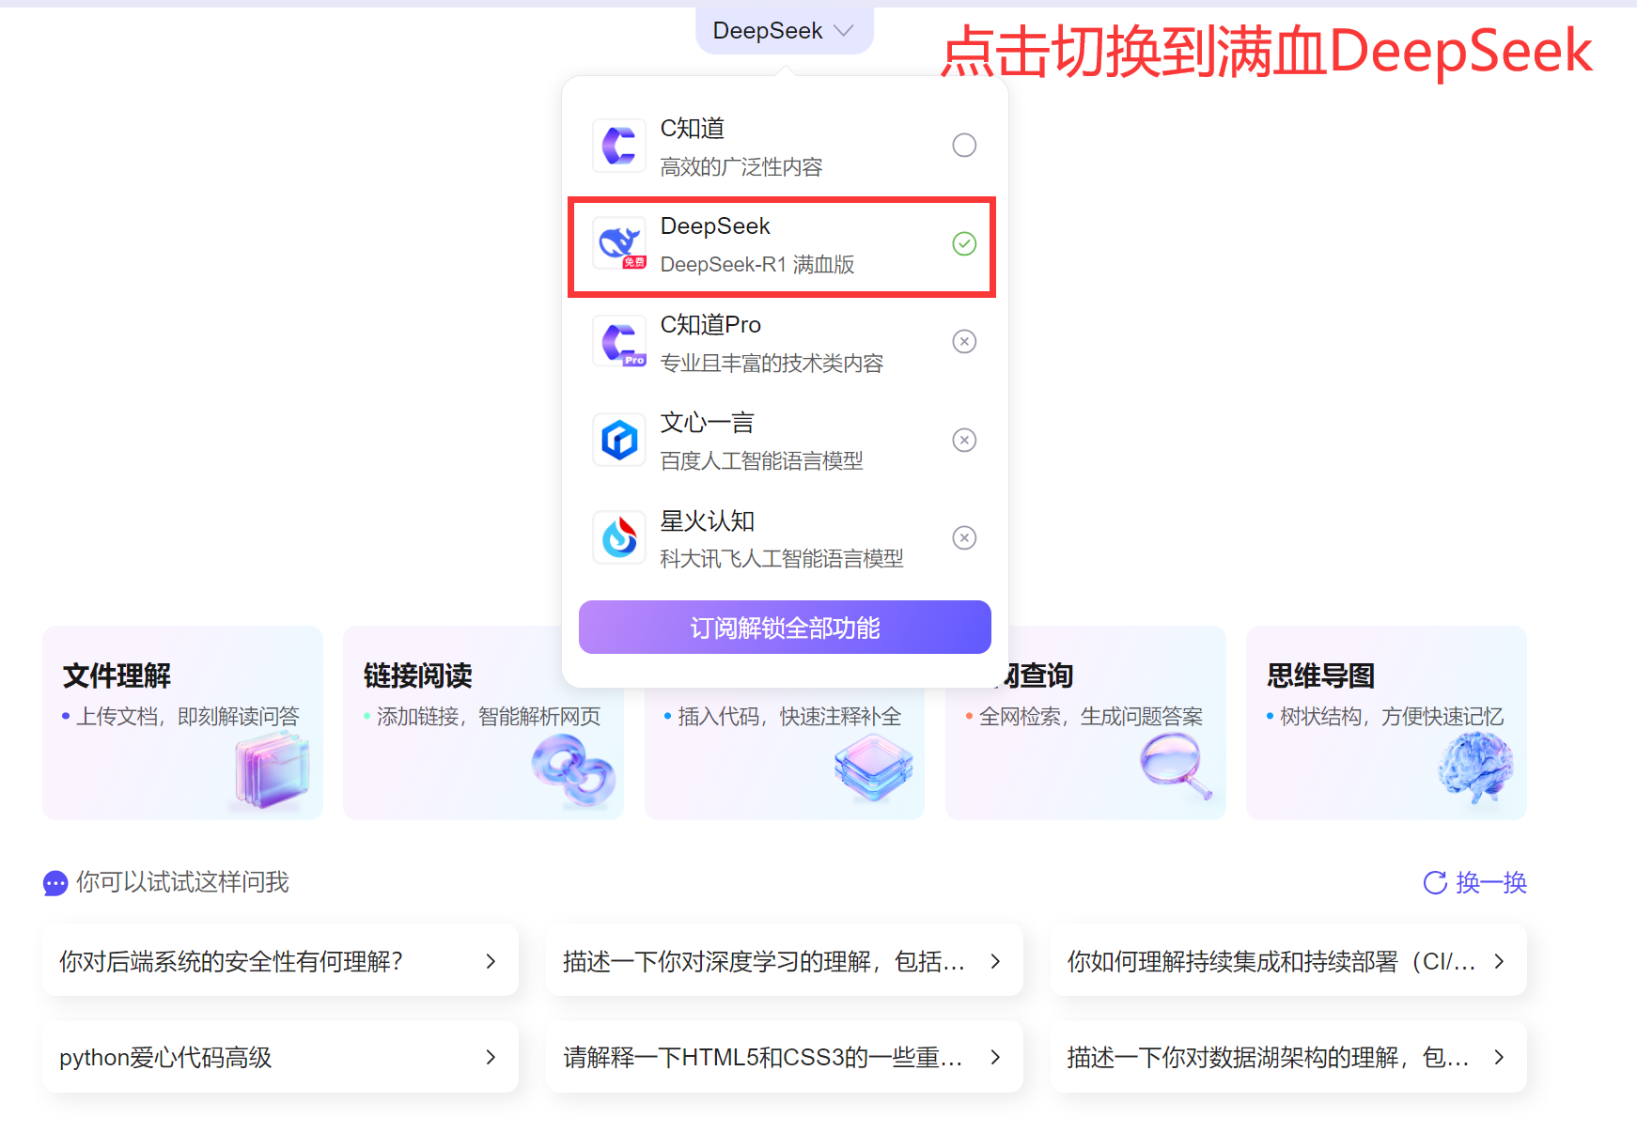Click the 添加链接，智能解析网页 text

[x=489, y=717]
